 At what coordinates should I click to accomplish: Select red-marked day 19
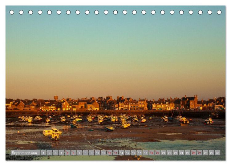[152, 153]
